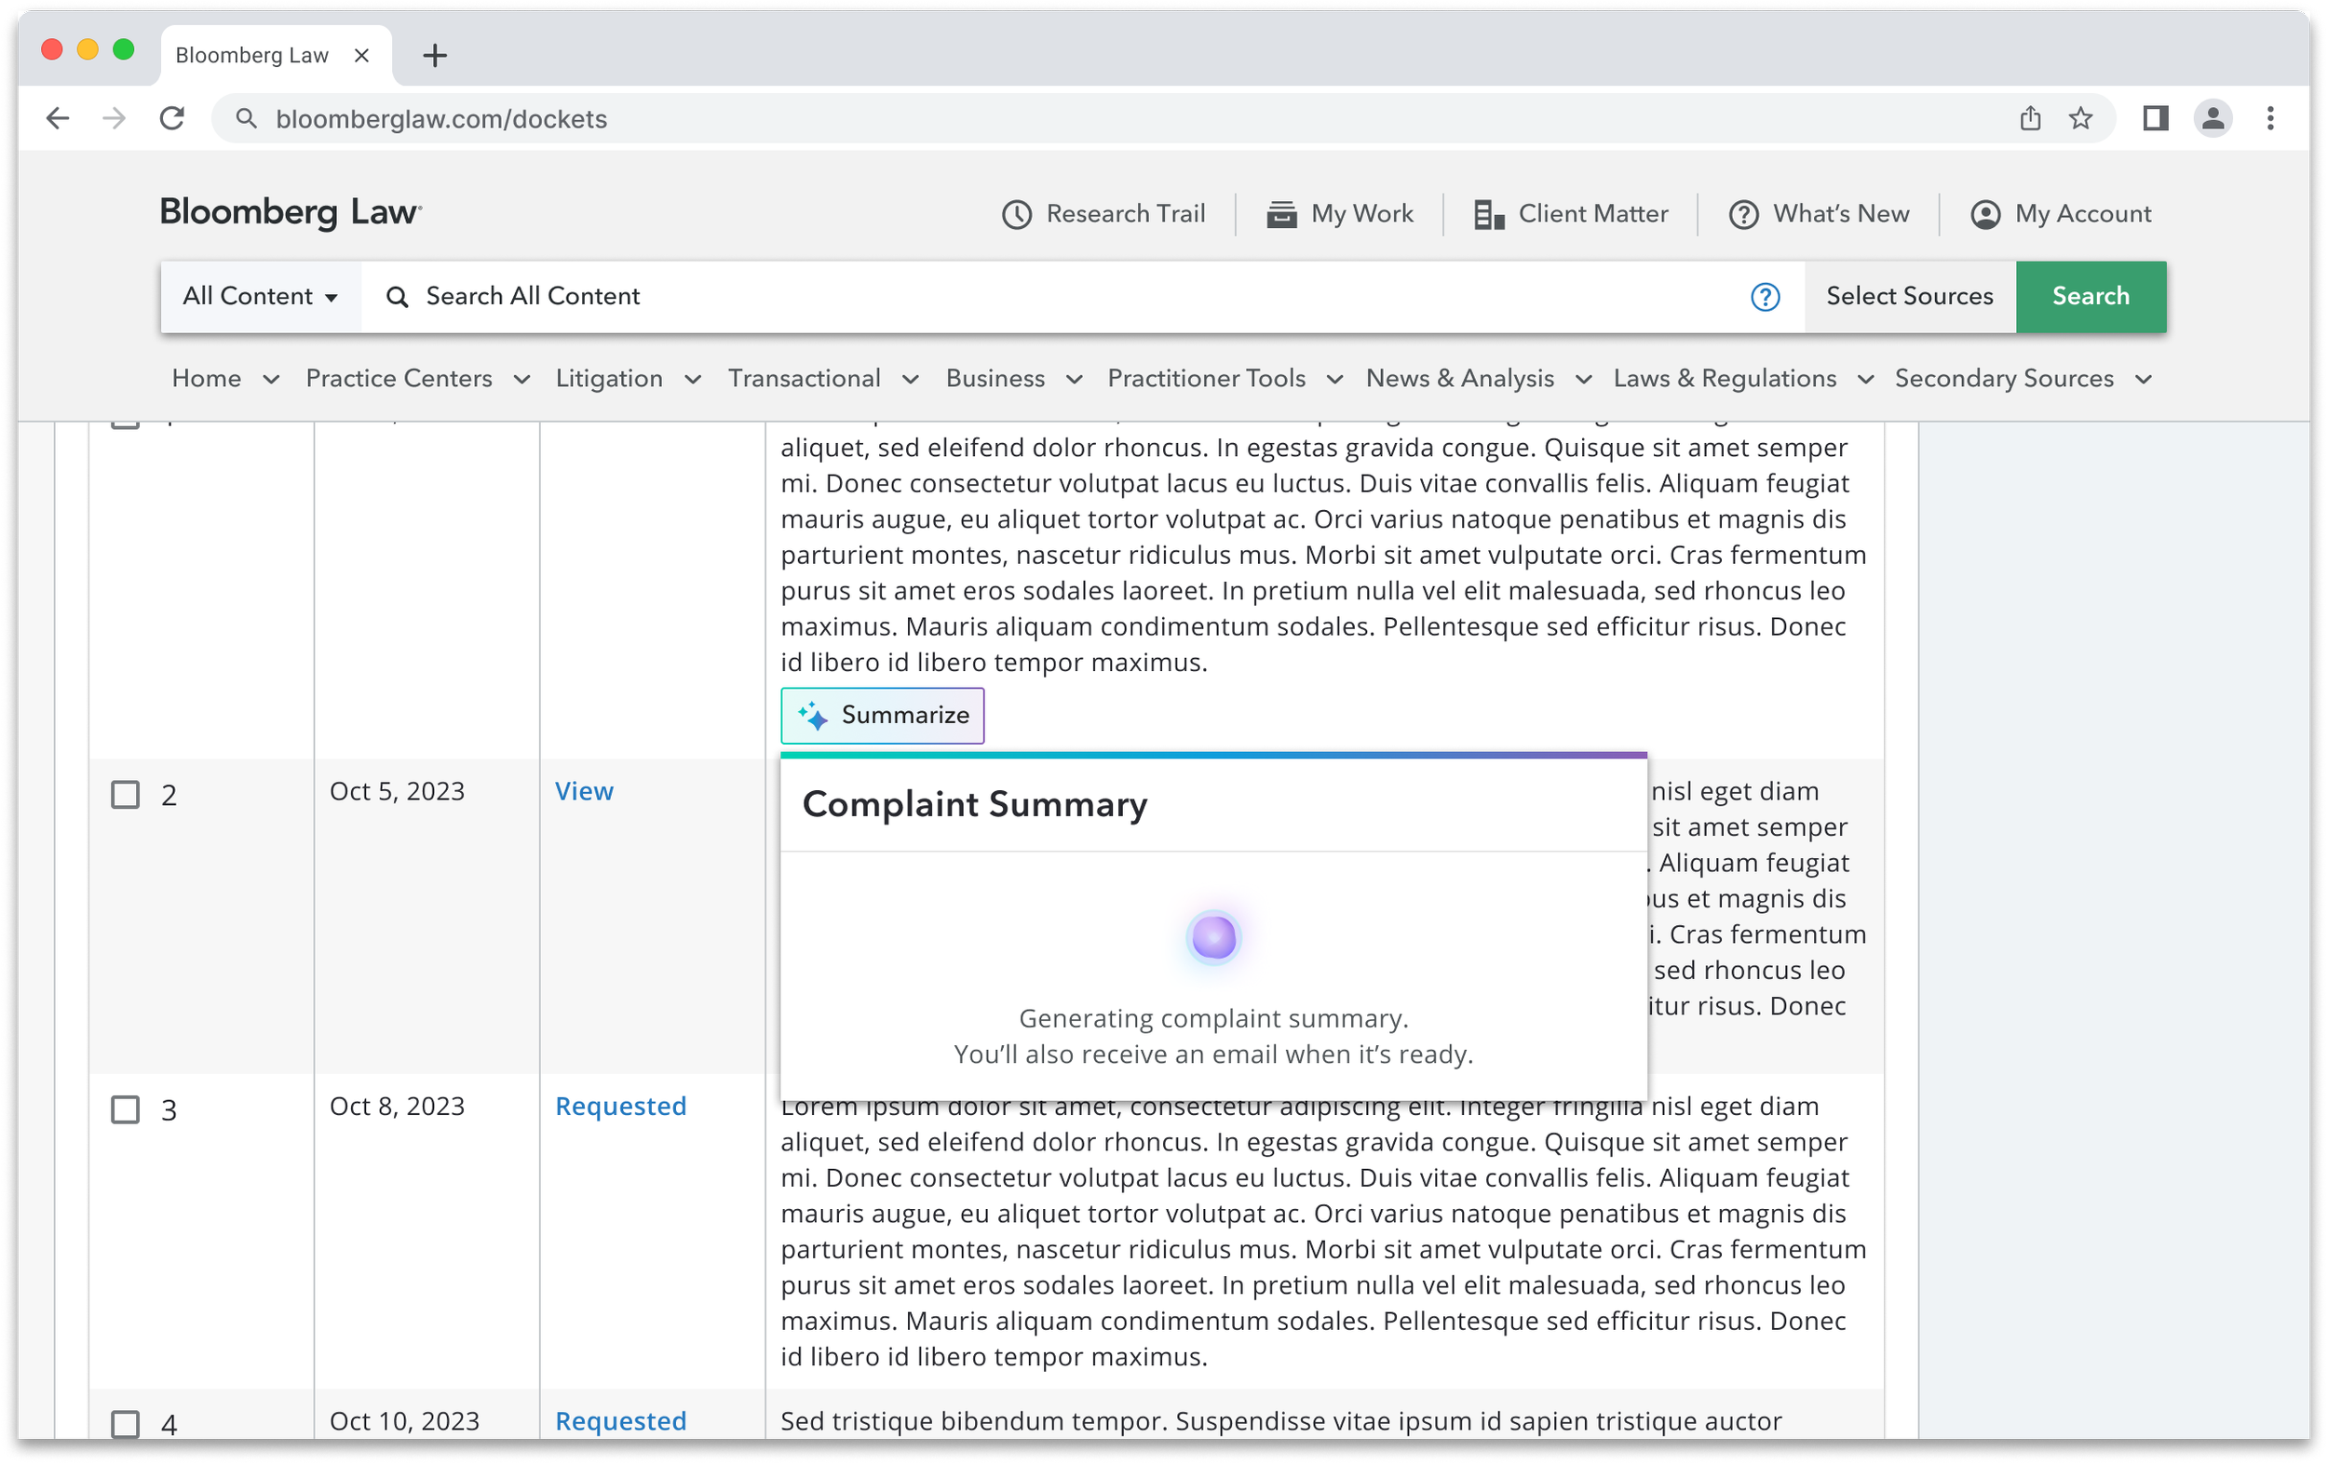This screenshot has height=1464, width=2328.
Task: Open Research Trail via the clock icon
Action: point(1015,213)
